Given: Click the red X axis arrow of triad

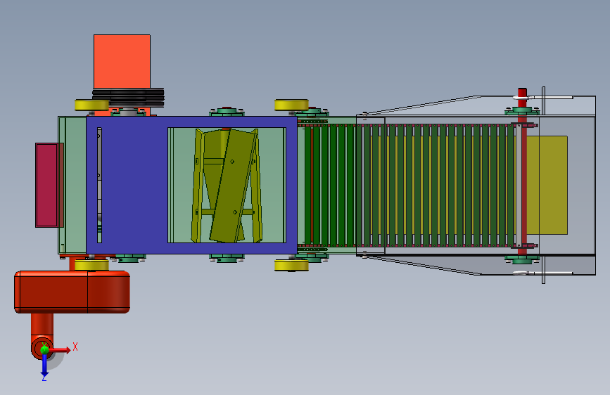Looking at the screenshot, I should click(61, 350).
